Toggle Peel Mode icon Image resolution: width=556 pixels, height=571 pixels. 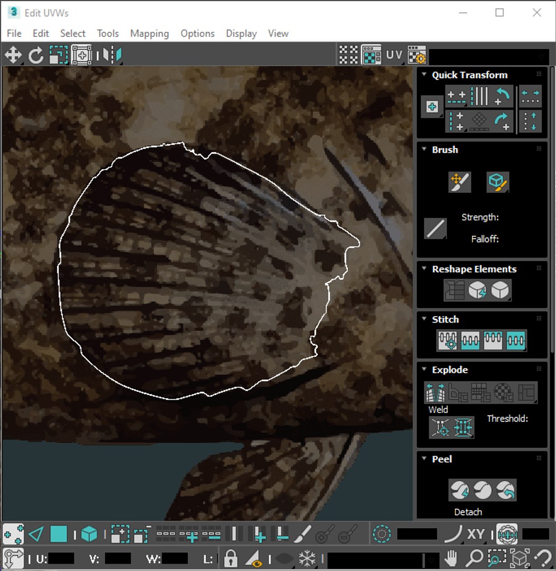click(x=483, y=490)
